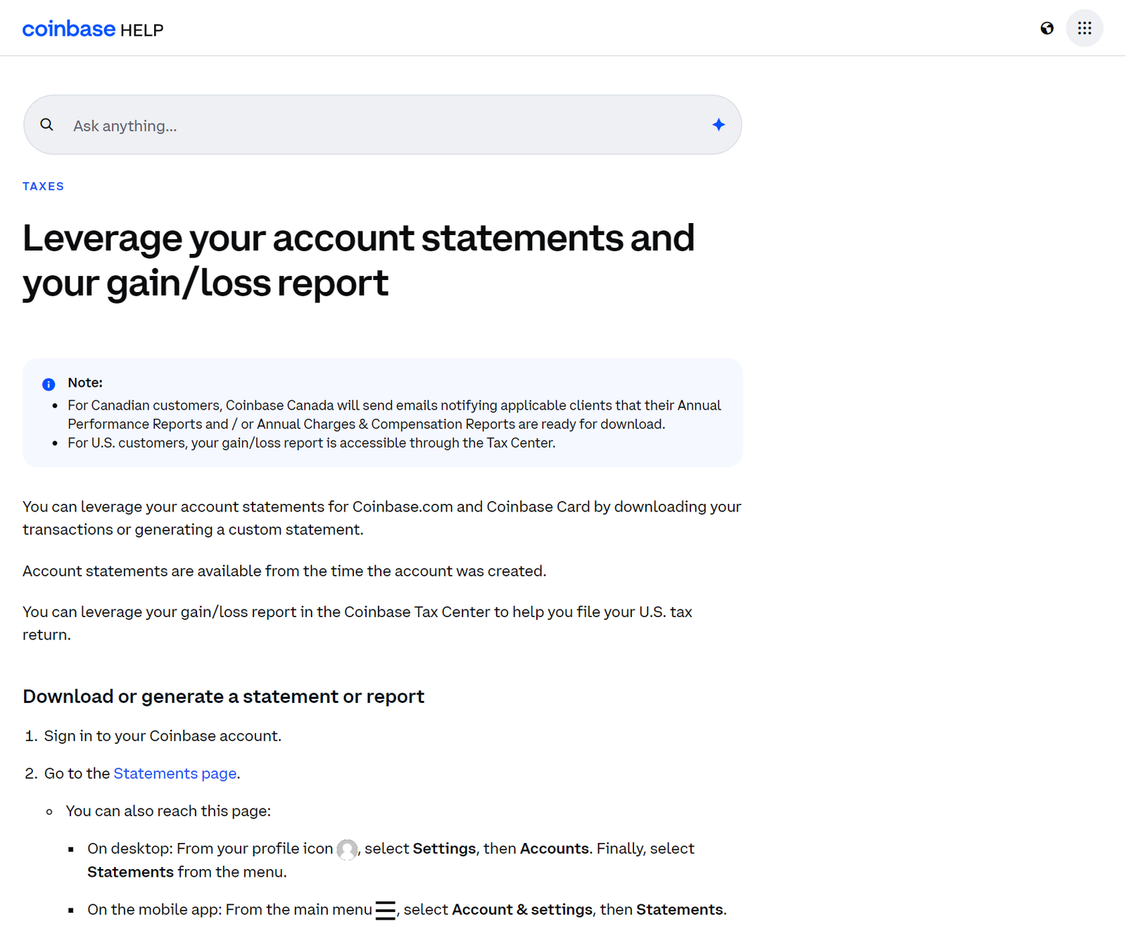Viewport: 1126px width, 938px height.
Task: Click 'Sign in to your Coinbase account.' step
Action: pos(163,736)
